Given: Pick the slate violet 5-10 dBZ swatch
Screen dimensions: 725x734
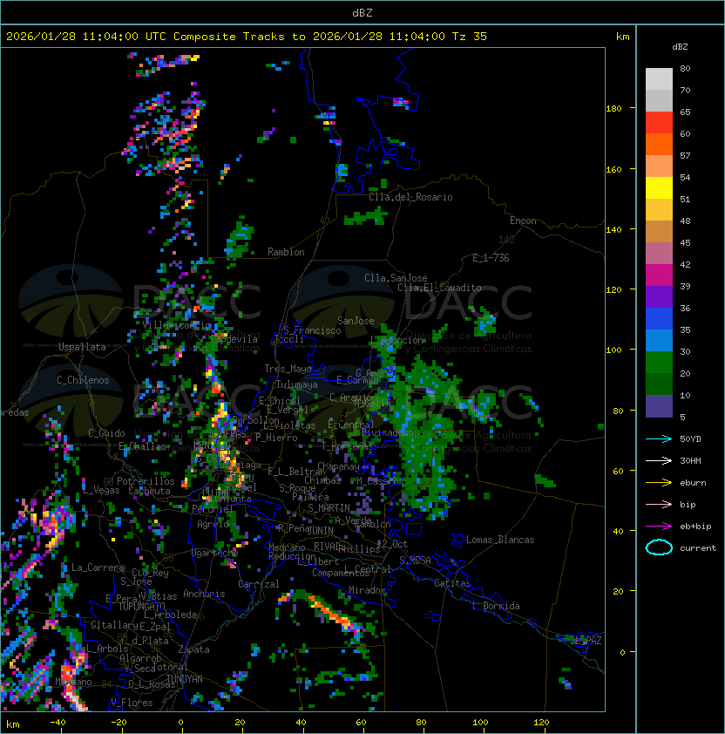Looking at the screenshot, I should [659, 406].
